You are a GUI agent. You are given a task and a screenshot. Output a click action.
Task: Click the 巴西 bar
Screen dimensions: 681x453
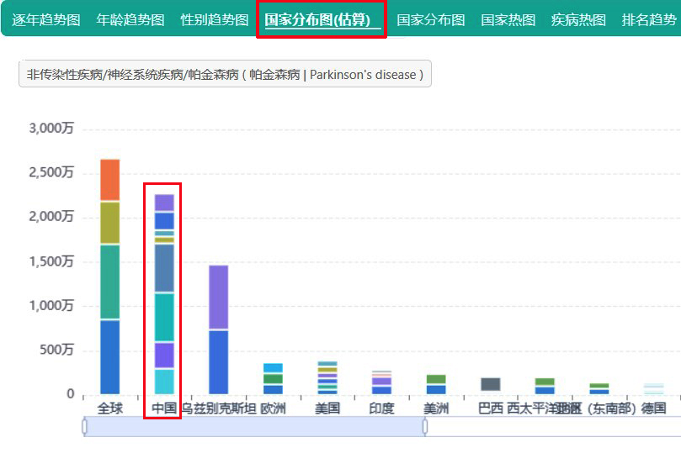coord(491,384)
